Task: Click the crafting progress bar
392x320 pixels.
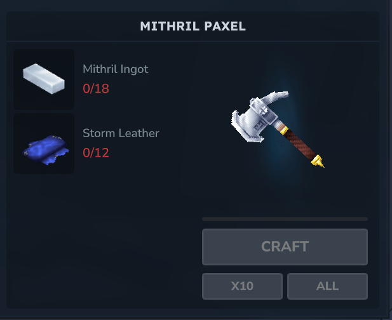Action: pyautogui.click(x=285, y=219)
